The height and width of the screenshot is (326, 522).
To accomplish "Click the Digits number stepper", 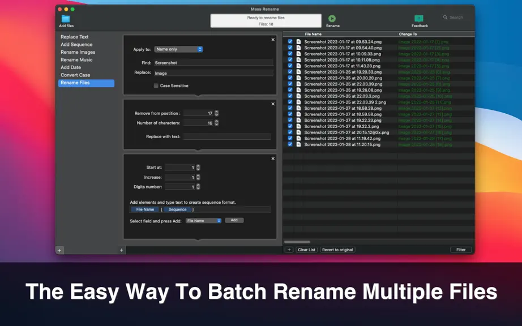I will tap(198, 187).
